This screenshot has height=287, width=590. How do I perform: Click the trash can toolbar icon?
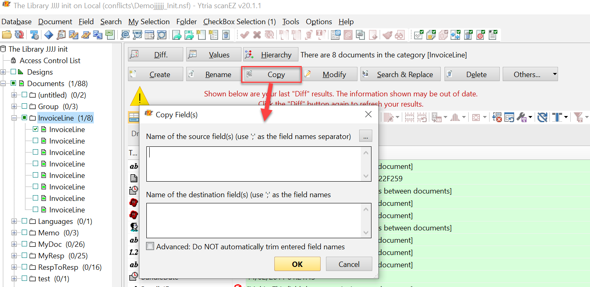226,35
